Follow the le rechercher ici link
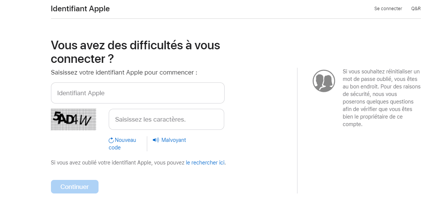Screen dimensions: 436x204 tap(205, 163)
